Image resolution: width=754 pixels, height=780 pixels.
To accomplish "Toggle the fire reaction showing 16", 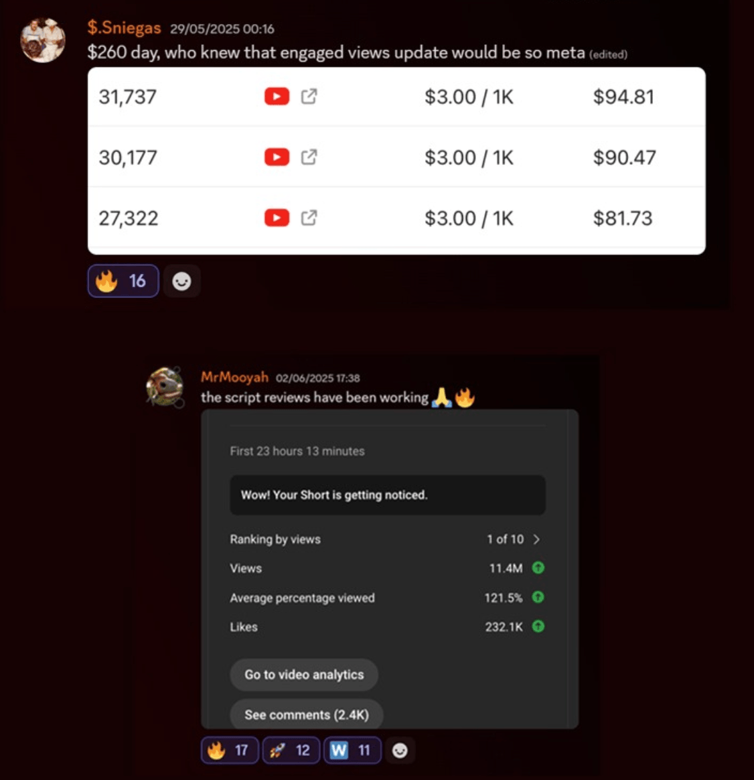I will (123, 281).
